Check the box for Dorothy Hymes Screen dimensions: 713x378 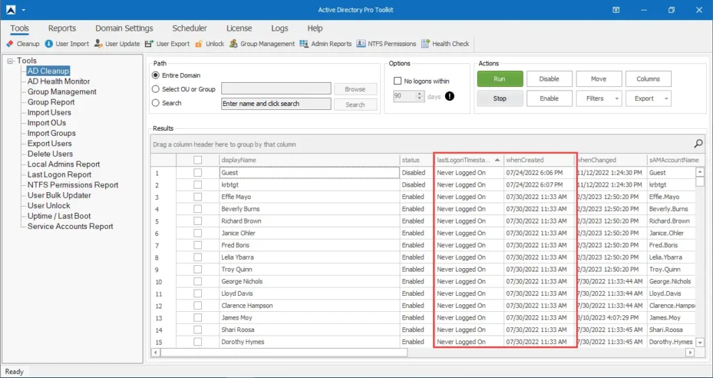[197, 342]
